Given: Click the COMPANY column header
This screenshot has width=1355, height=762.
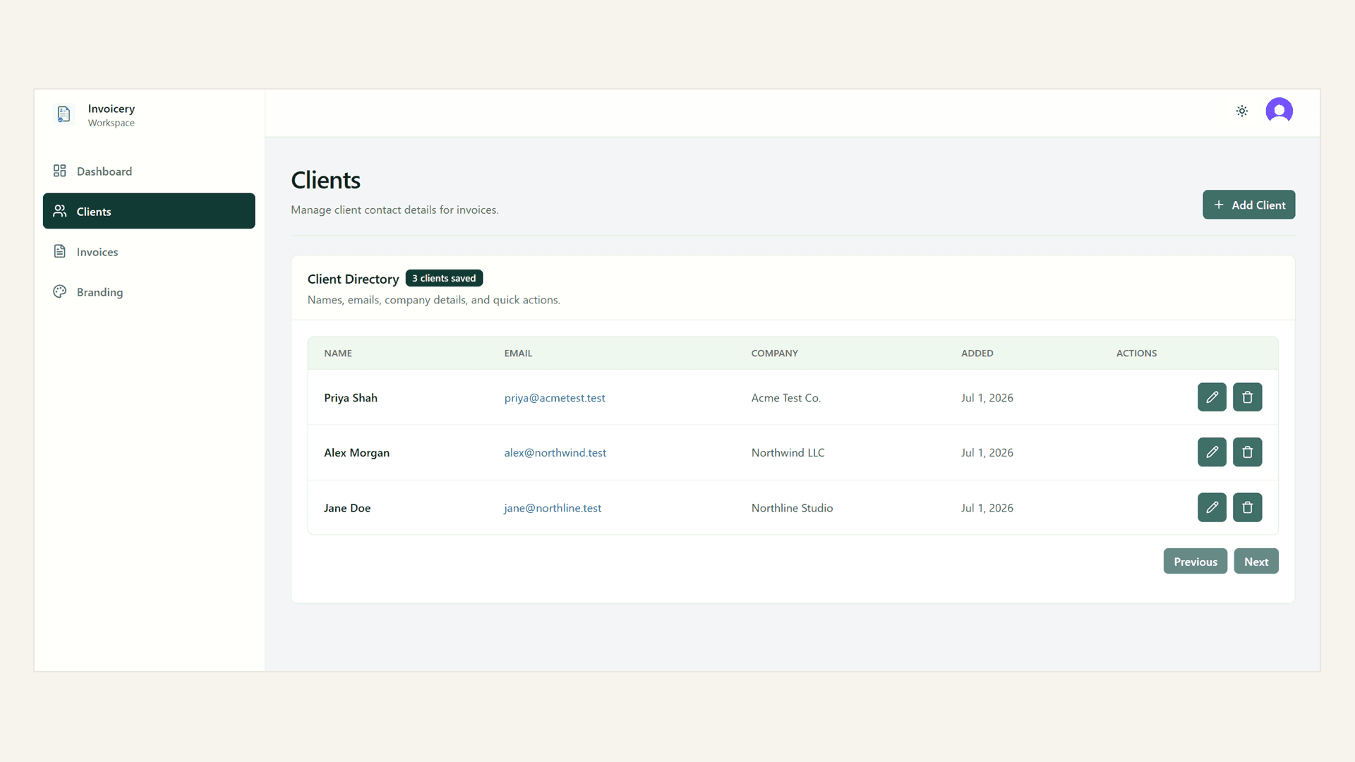Looking at the screenshot, I should pyautogui.click(x=774, y=353).
